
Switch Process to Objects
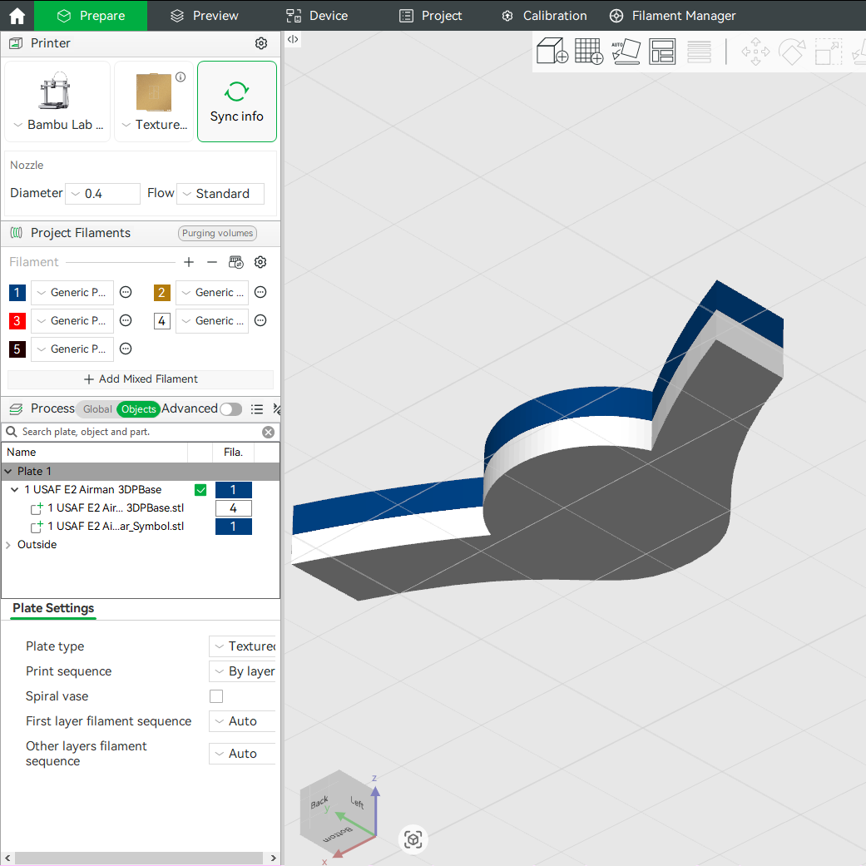point(139,408)
